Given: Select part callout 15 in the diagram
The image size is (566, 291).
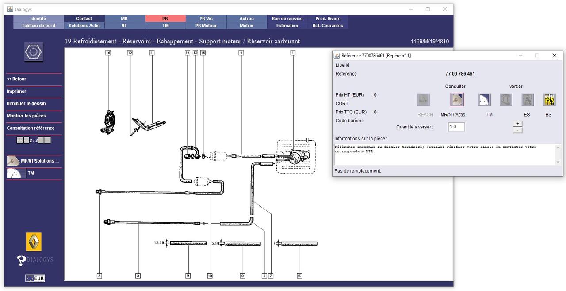Looking at the screenshot, I should (x=203, y=53).
